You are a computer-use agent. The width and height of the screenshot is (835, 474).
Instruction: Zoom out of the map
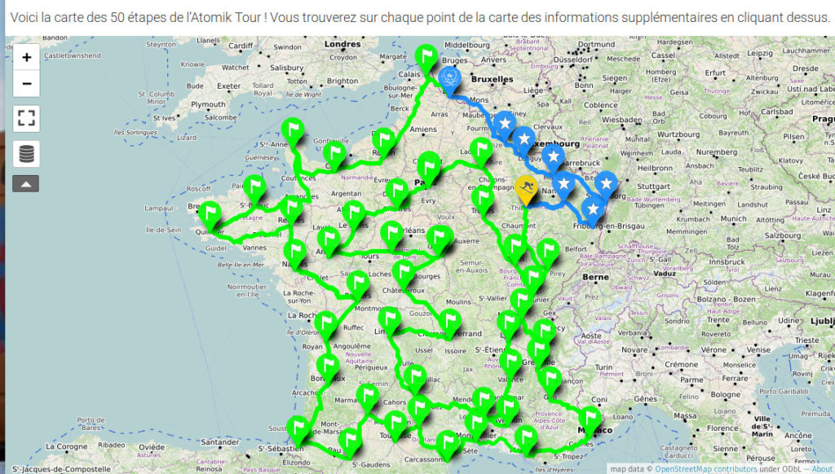(x=27, y=83)
